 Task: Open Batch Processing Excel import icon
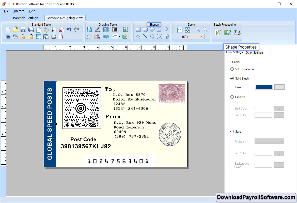coord(227,33)
